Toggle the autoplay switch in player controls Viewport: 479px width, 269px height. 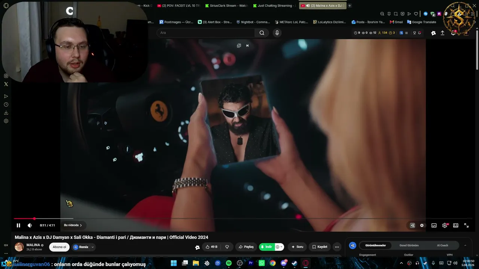(x=422, y=225)
